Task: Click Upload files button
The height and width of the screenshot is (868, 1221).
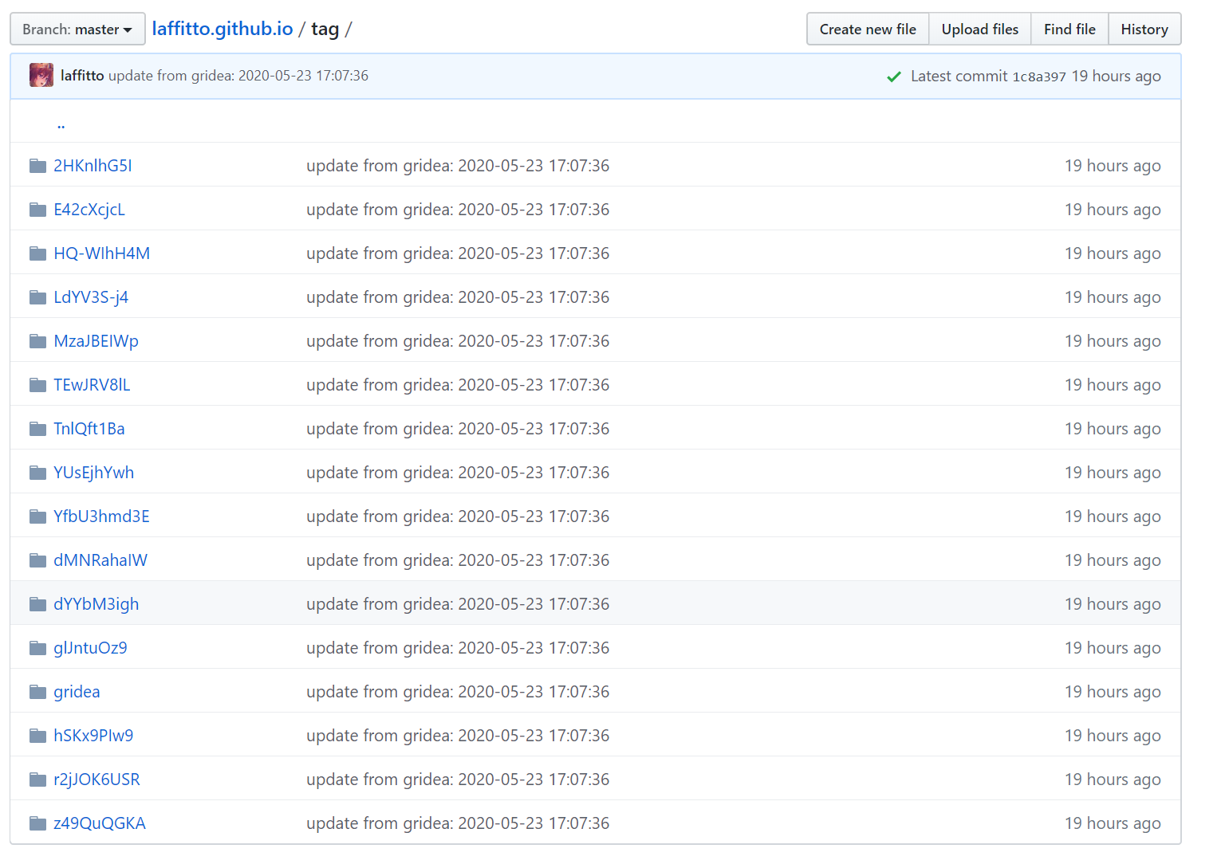Action: (979, 29)
